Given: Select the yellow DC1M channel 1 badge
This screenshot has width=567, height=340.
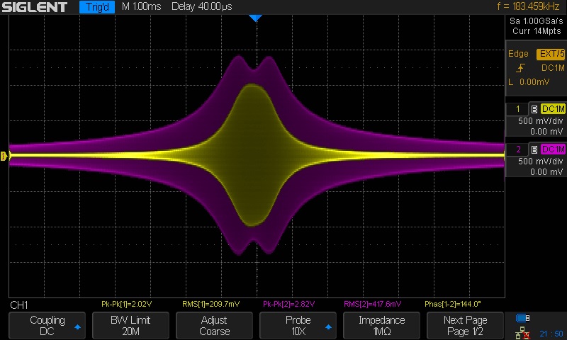Looking at the screenshot, I should point(552,109).
